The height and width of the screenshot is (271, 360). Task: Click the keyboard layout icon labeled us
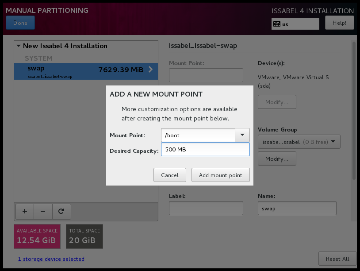click(x=277, y=24)
